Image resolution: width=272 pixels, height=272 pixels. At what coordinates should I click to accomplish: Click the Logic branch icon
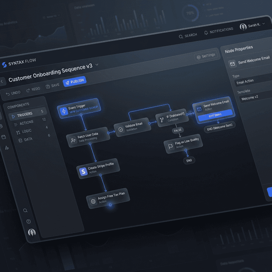(18, 133)
